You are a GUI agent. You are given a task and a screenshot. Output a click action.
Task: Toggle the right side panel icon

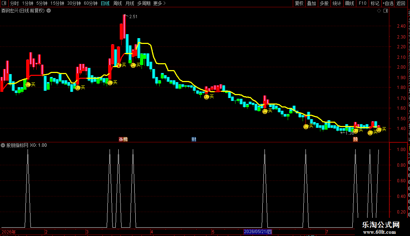coord(386,11)
